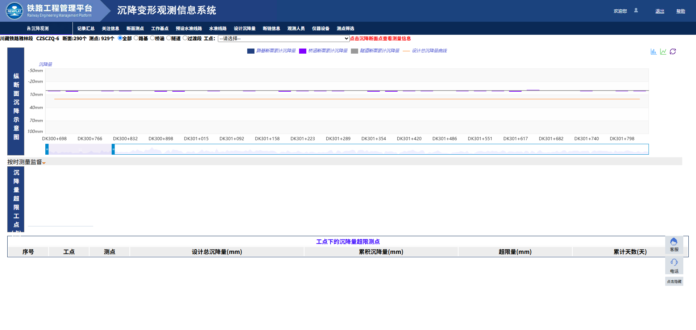Click the 退出 logout link

point(660,11)
